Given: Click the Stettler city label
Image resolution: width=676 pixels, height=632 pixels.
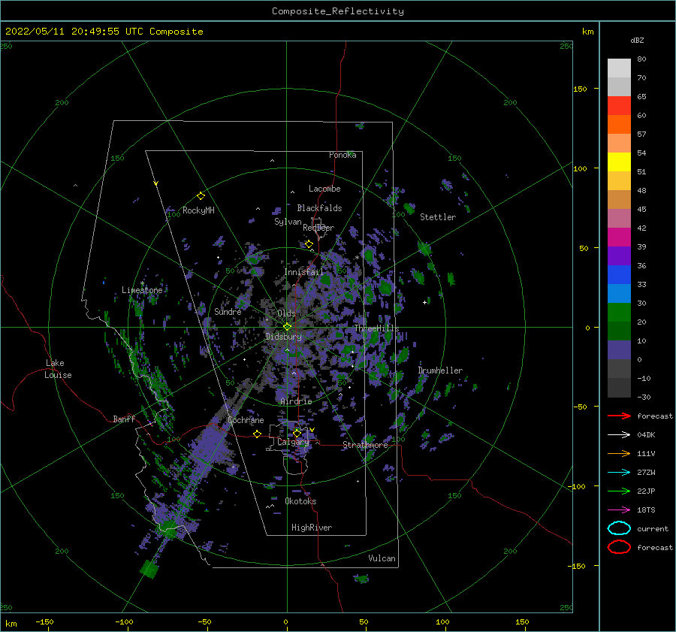Looking at the screenshot, I should coord(438,217).
